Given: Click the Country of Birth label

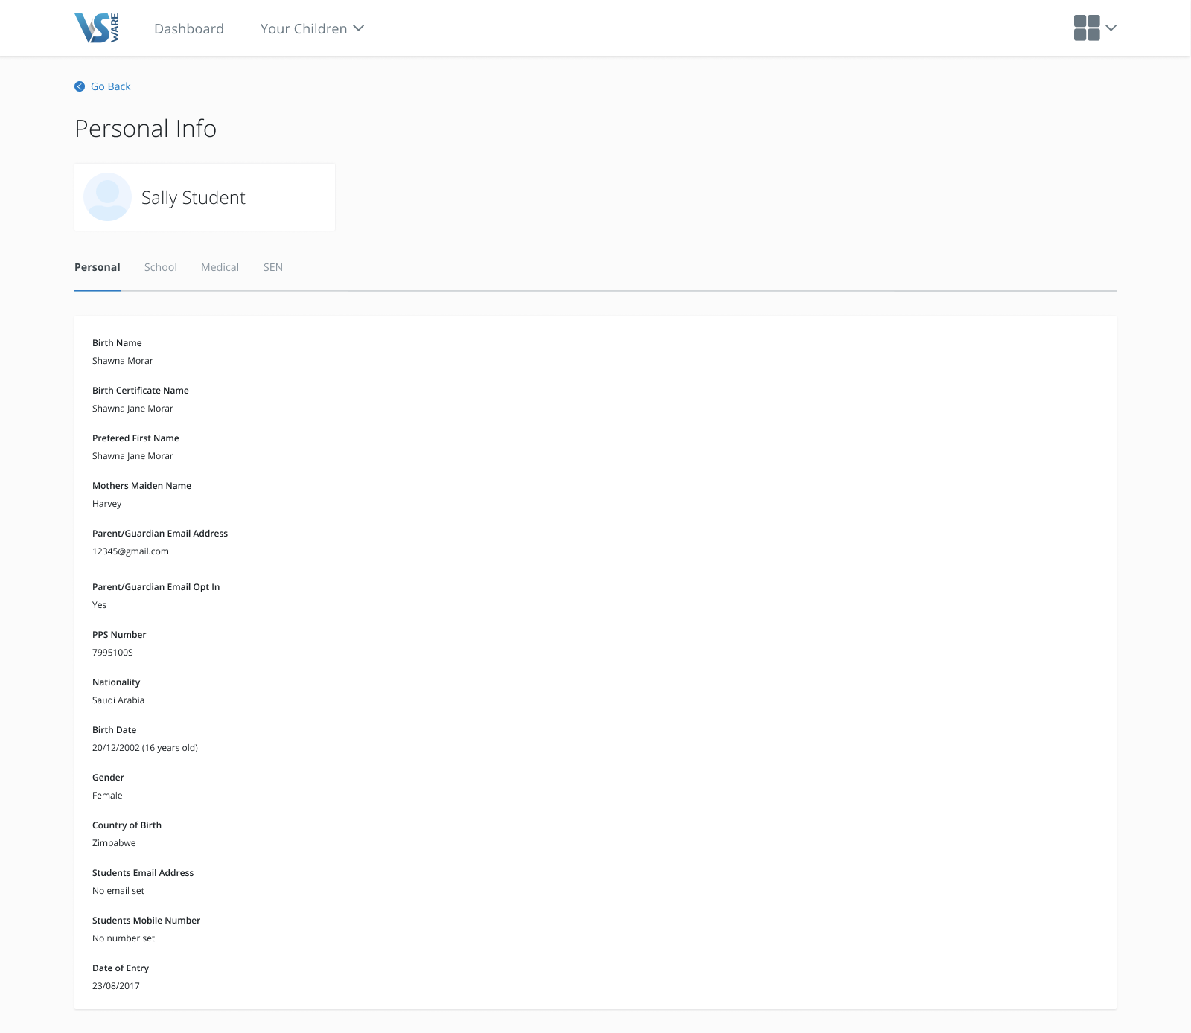Looking at the screenshot, I should [x=127, y=825].
